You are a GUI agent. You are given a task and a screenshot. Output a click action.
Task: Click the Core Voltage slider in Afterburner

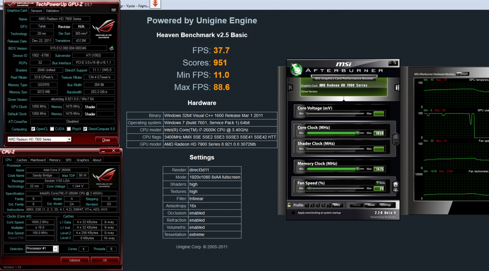(x=335, y=114)
